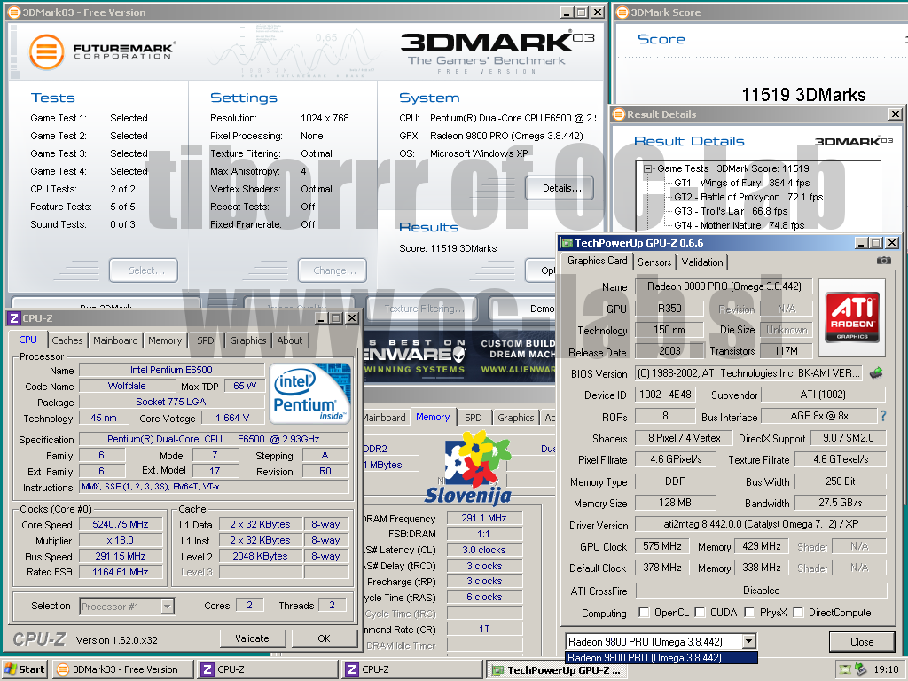The height and width of the screenshot is (681, 908).
Task: Click the BIOS save chip icon in GPU-Z
Action: [x=877, y=373]
